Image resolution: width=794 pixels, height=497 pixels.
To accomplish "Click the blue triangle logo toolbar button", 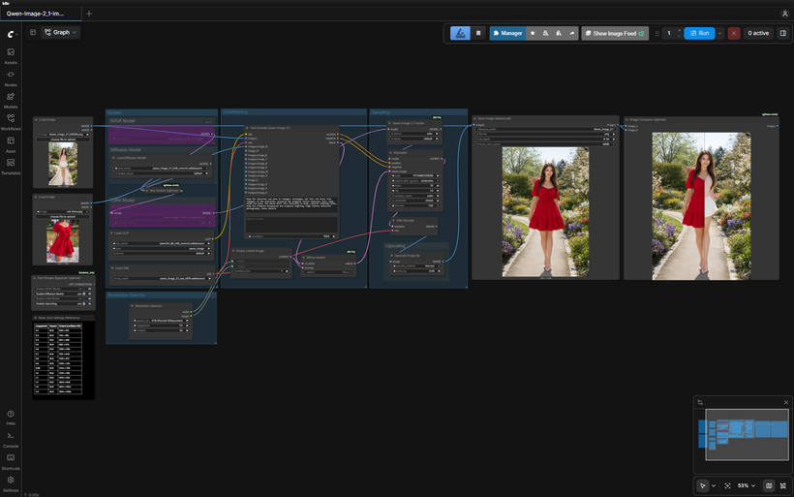I will pyautogui.click(x=460, y=33).
